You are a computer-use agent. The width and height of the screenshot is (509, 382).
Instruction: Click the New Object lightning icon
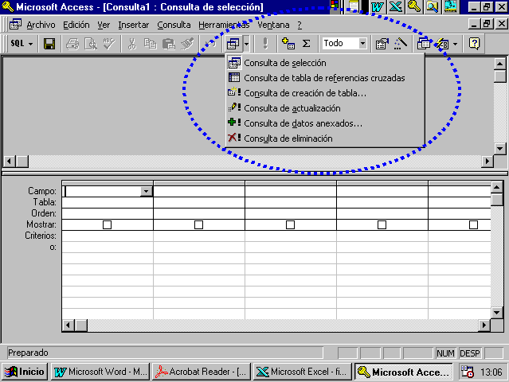(x=442, y=44)
